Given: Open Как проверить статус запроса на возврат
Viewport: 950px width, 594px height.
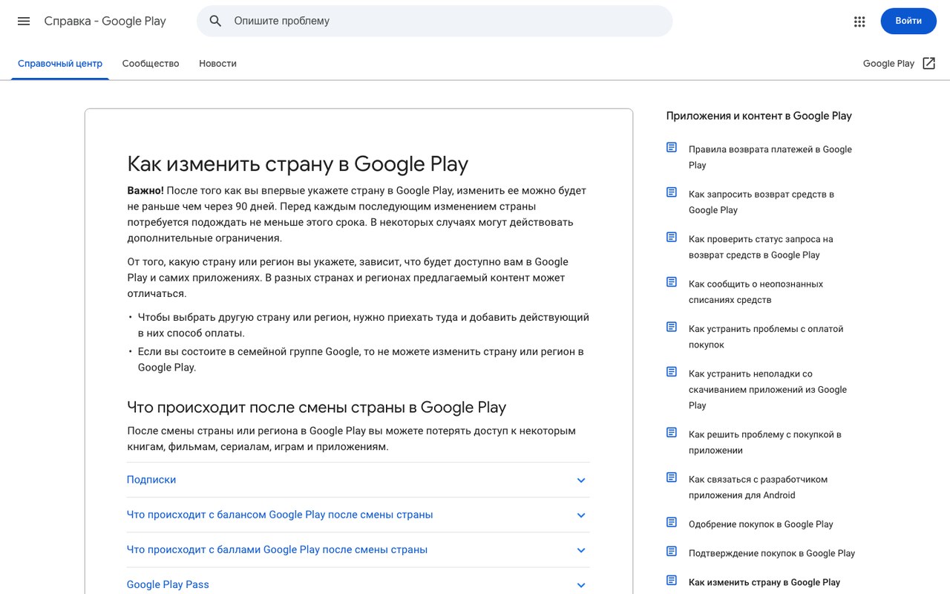Looking at the screenshot, I should pyautogui.click(x=761, y=247).
